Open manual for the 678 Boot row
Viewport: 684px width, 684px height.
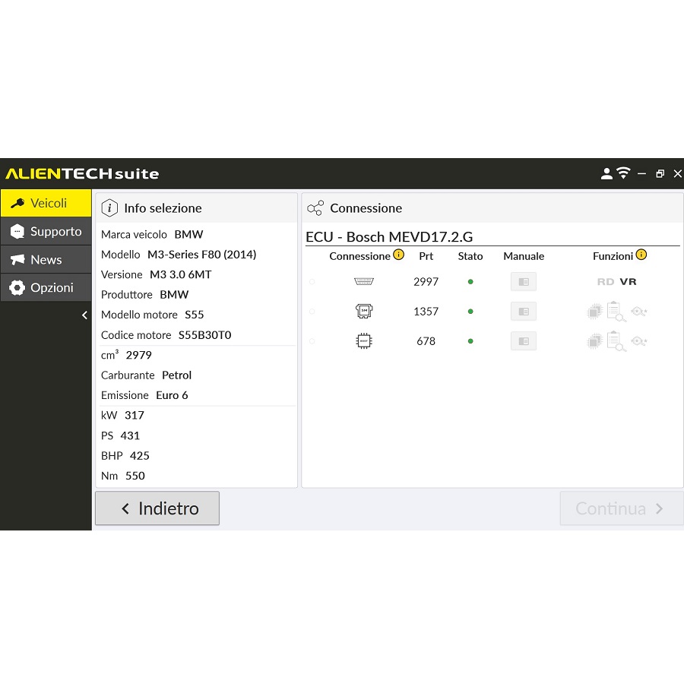[523, 341]
